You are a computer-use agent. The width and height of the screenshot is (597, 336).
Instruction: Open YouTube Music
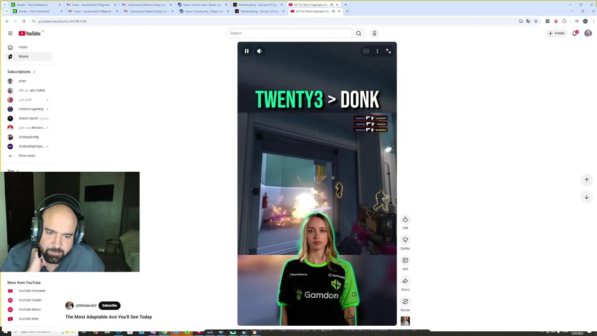28,309
